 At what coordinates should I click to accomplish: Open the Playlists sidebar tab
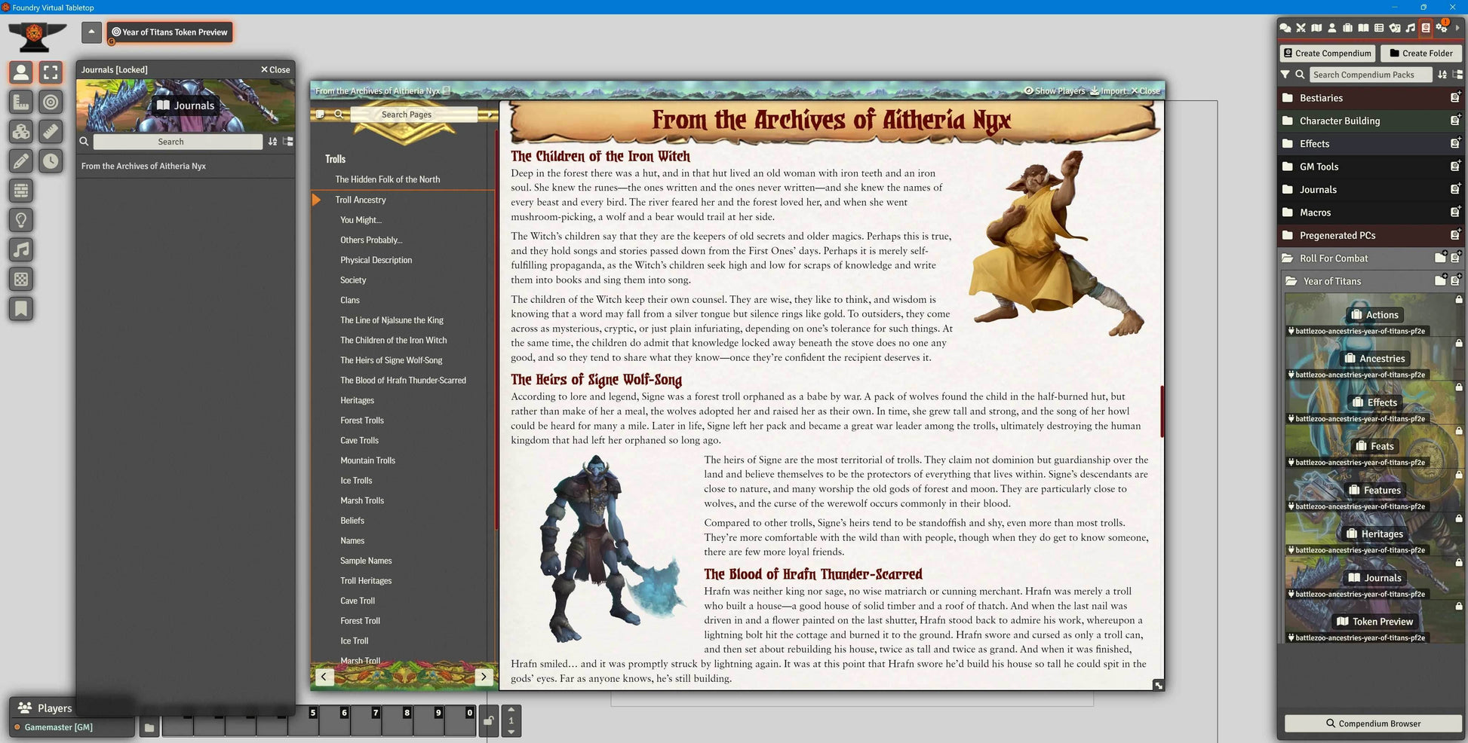pos(1411,28)
